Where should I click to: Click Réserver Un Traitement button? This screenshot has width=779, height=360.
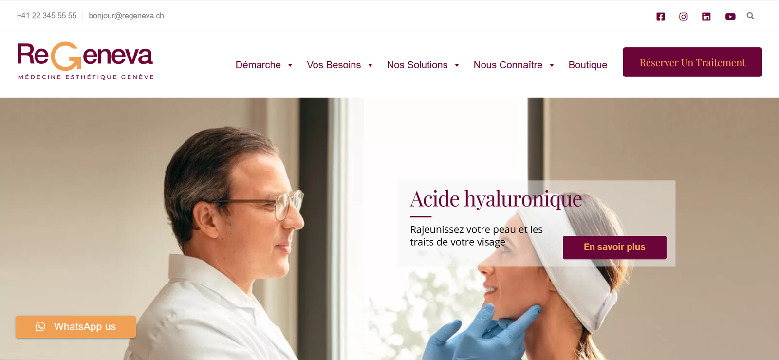[692, 62]
